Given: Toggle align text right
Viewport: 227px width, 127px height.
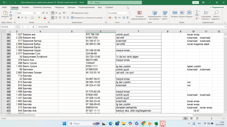Looking at the screenshot, I should (60, 18).
